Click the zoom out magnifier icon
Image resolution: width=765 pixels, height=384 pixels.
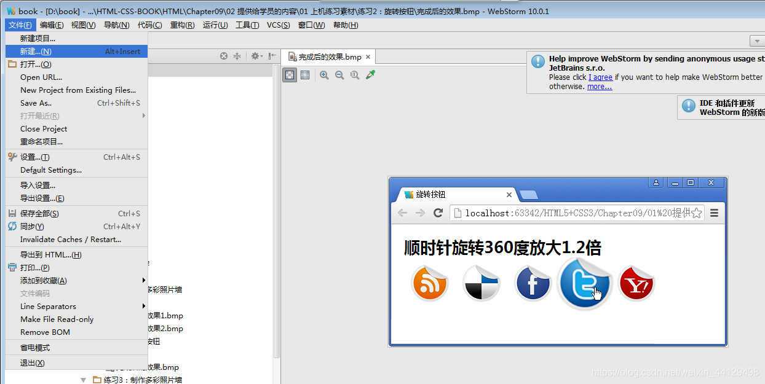(x=339, y=75)
